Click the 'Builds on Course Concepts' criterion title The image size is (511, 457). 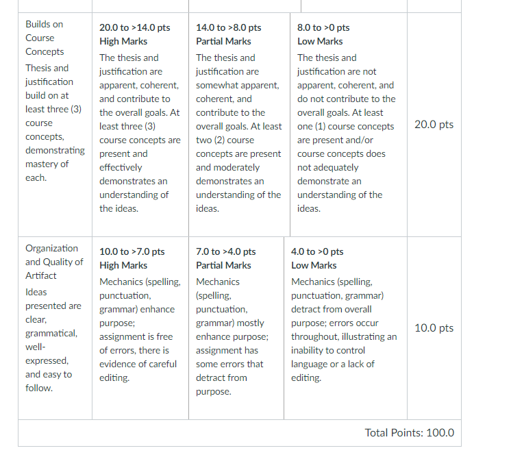pyautogui.click(x=45, y=38)
